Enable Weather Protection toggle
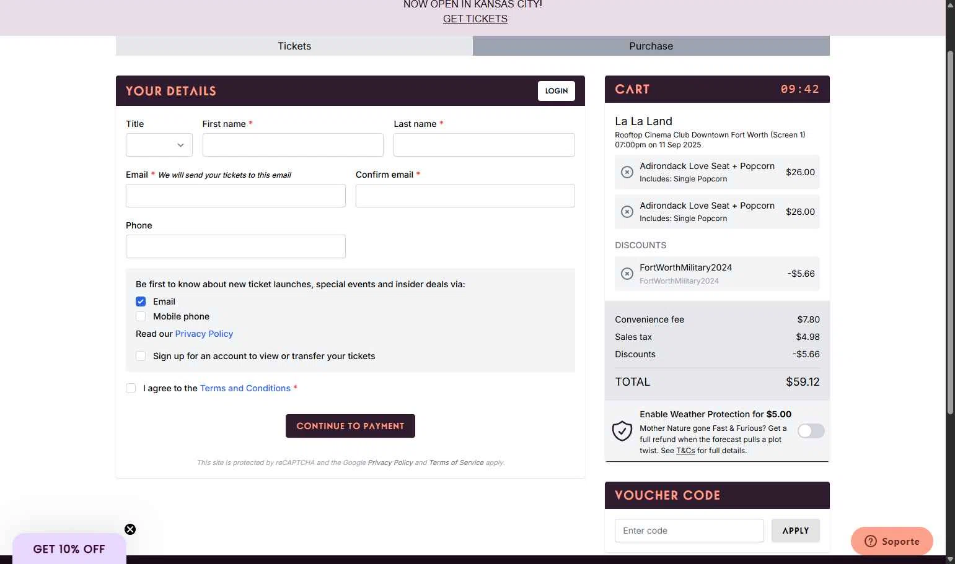The height and width of the screenshot is (564, 955). (811, 431)
